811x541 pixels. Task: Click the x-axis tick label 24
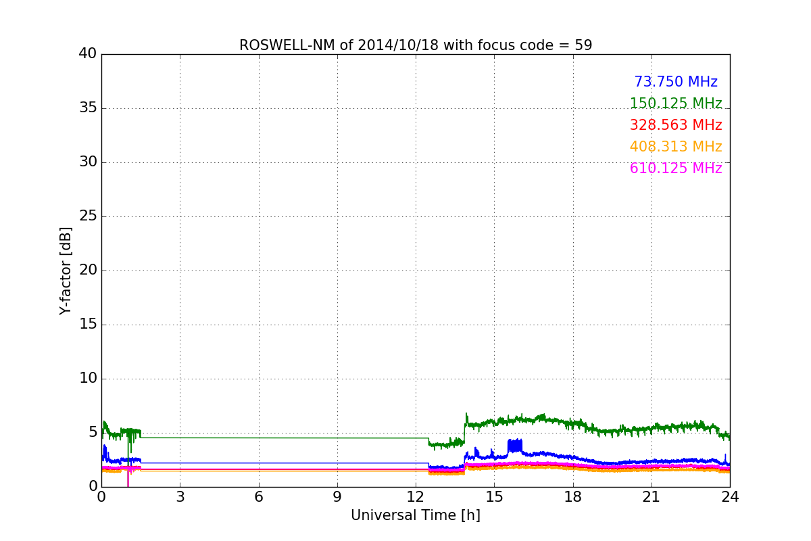pyautogui.click(x=730, y=496)
